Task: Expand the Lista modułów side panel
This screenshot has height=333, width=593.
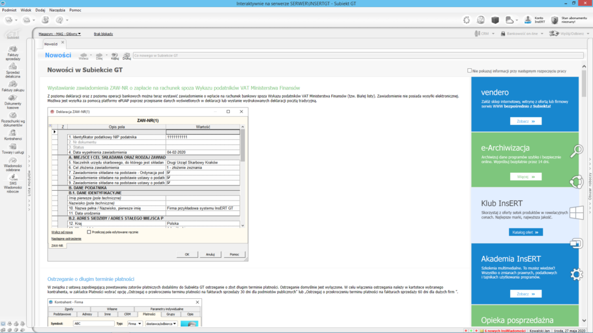Action: [29, 183]
